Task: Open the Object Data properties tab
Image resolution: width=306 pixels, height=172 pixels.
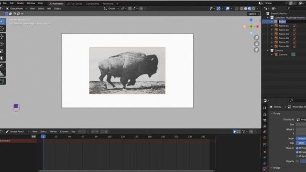Action: (x=264, y=169)
